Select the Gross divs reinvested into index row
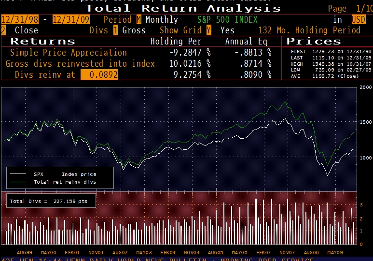 80,63
